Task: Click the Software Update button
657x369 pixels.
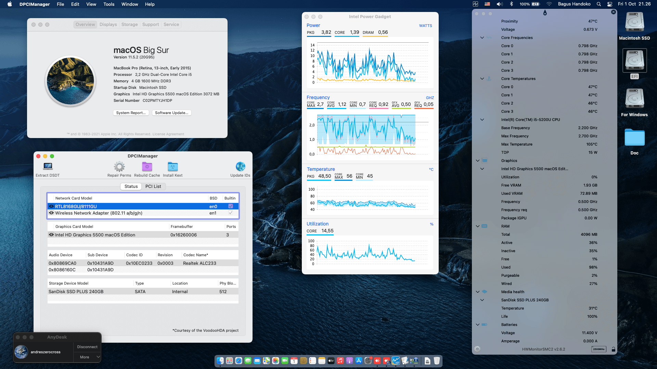Action: (171, 113)
